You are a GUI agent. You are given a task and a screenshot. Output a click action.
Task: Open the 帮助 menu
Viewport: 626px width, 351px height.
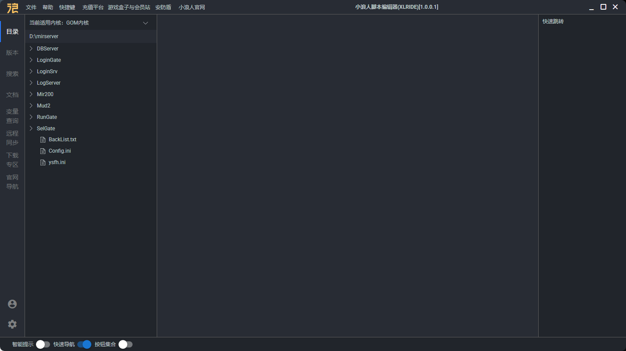coord(48,7)
